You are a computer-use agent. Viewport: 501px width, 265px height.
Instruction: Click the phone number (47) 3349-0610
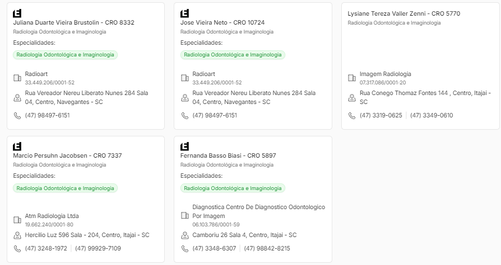point(432,115)
